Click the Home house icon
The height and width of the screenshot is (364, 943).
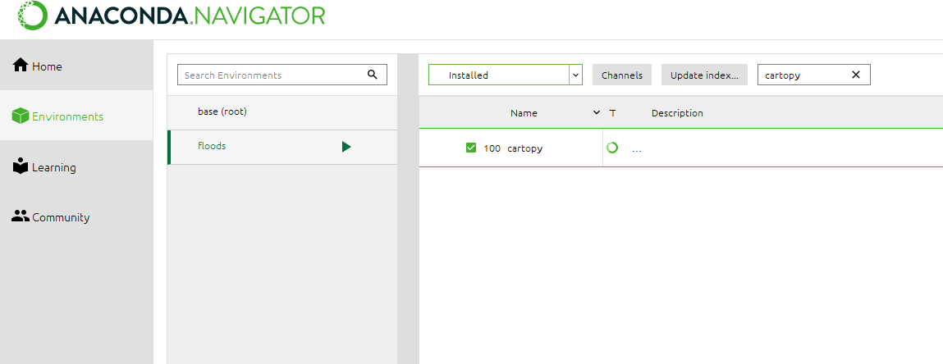pos(21,65)
